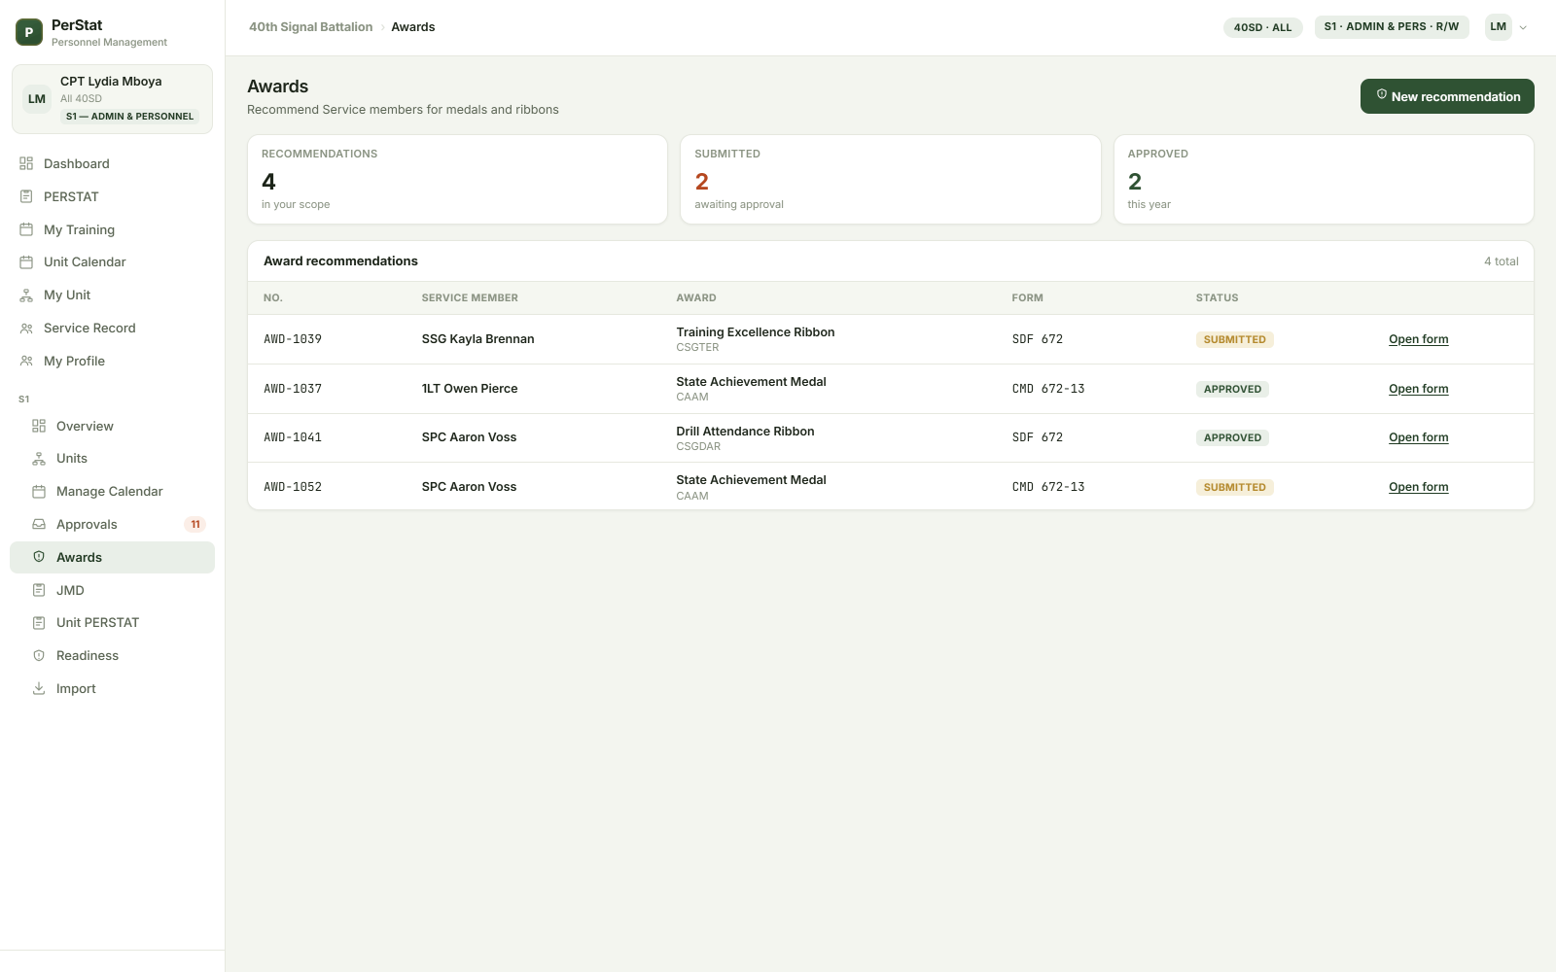Open form for AWD-1037
The height and width of the screenshot is (972, 1556).
coord(1418,389)
